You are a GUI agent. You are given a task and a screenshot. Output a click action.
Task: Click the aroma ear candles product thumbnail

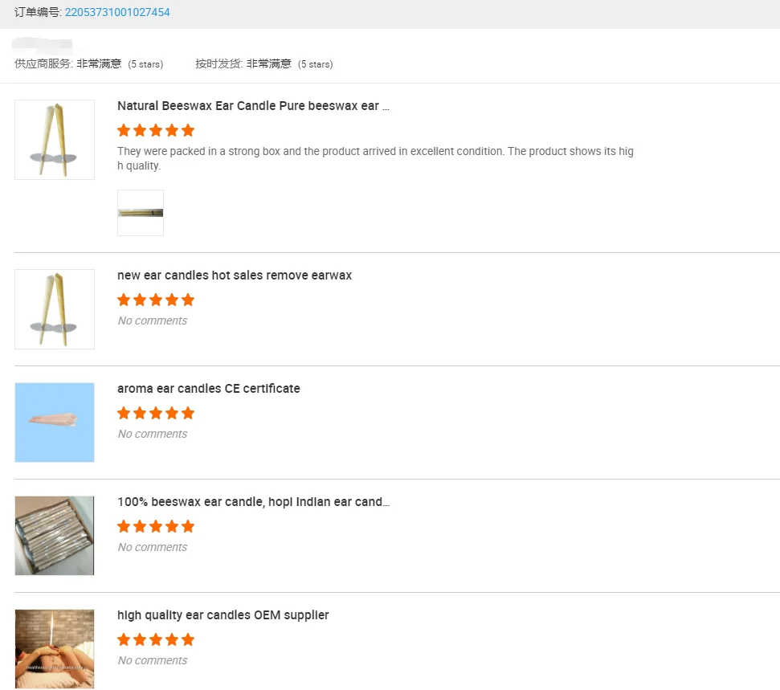tap(55, 423)
